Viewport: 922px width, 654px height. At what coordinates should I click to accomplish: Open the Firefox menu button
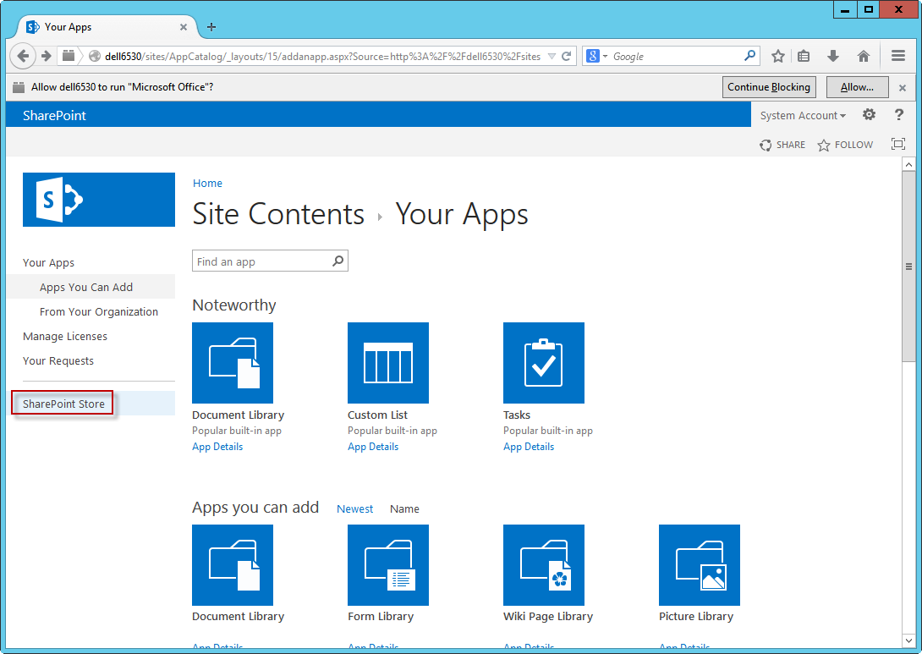pos(898,56)
